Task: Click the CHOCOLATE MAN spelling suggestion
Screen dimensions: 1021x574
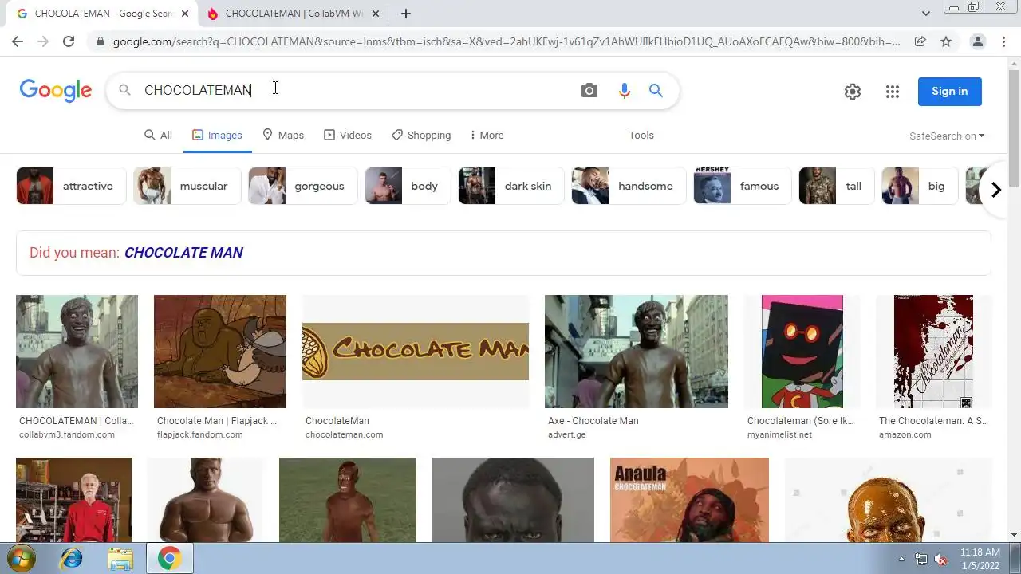Action: 183,253
